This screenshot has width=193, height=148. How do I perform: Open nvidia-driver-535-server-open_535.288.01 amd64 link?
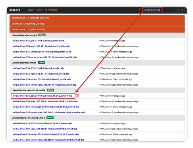coord(48,112)
